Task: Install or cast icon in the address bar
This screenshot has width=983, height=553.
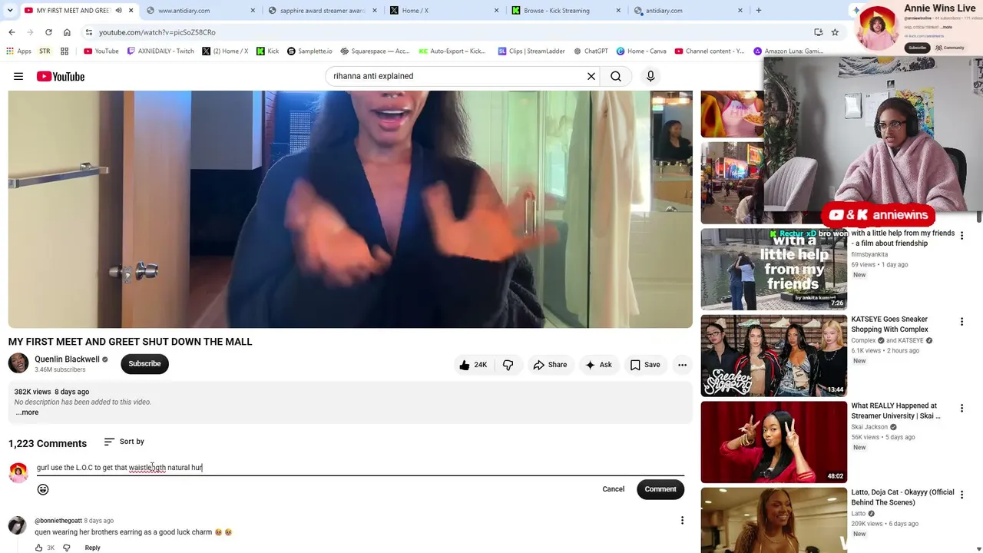Action: [818, 32]
